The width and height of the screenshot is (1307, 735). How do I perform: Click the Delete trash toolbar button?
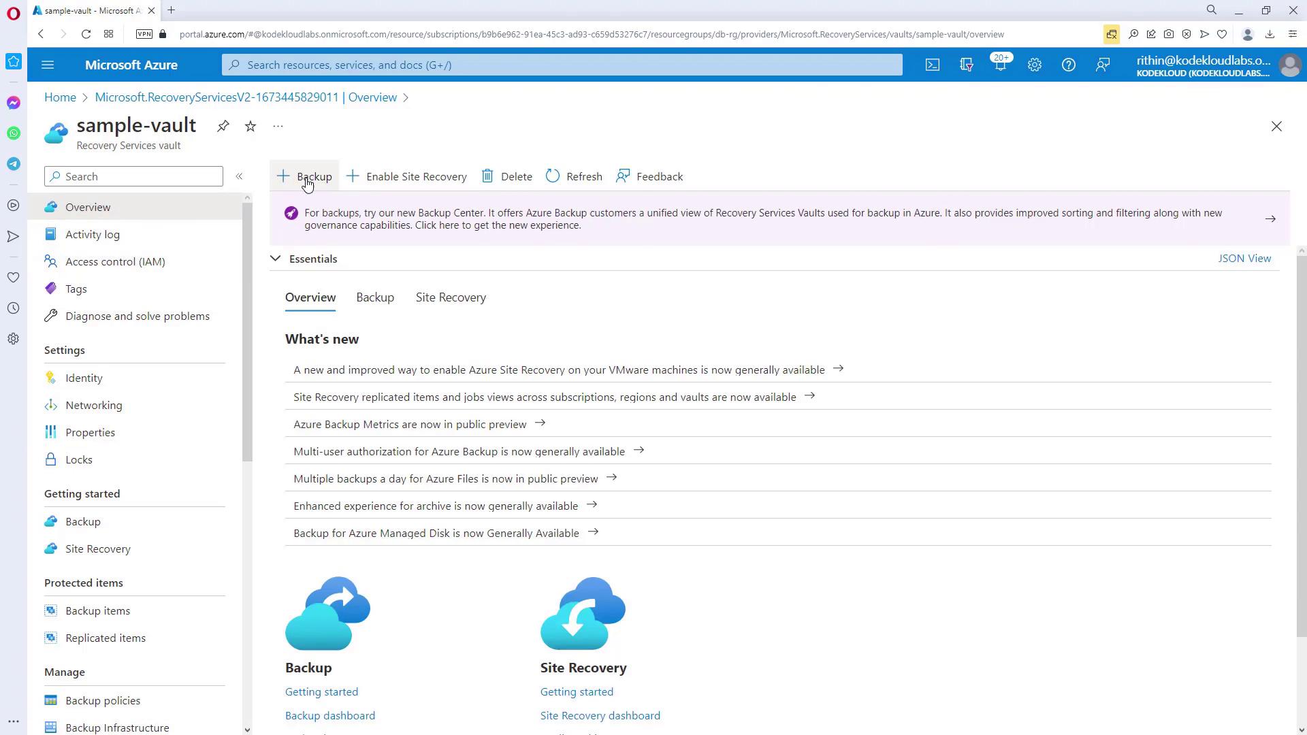507,176
